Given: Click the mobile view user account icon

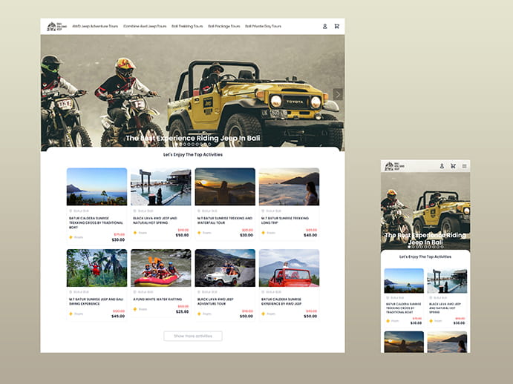Looking at the screenshot, I should pos(442,166).
